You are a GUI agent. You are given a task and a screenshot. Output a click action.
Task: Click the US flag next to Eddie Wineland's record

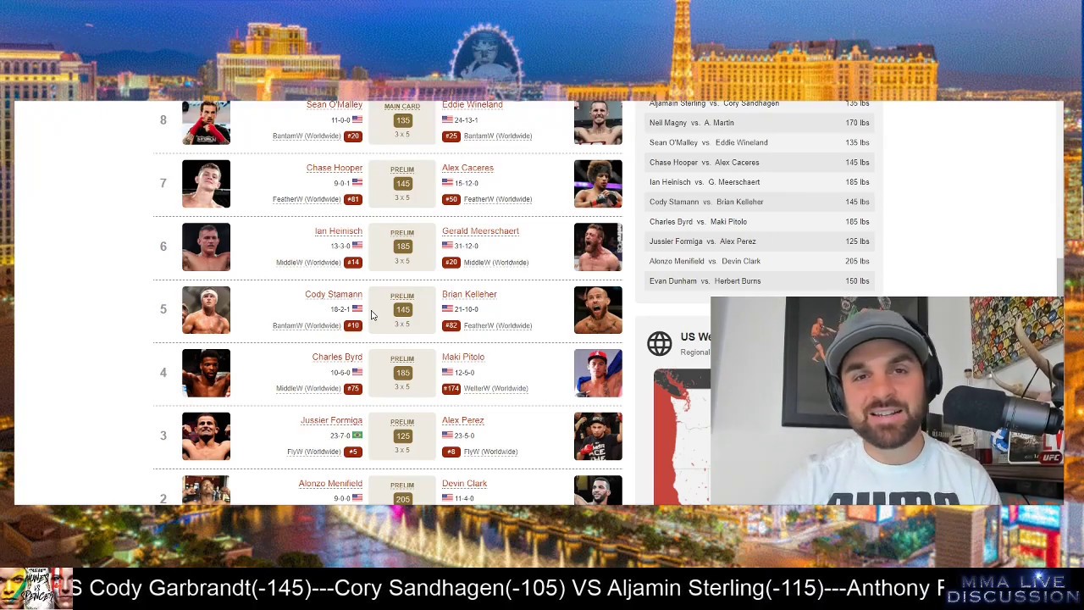click(447, 120)
